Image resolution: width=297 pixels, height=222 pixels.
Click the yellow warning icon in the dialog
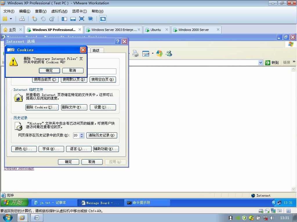(x=13, y=62)
